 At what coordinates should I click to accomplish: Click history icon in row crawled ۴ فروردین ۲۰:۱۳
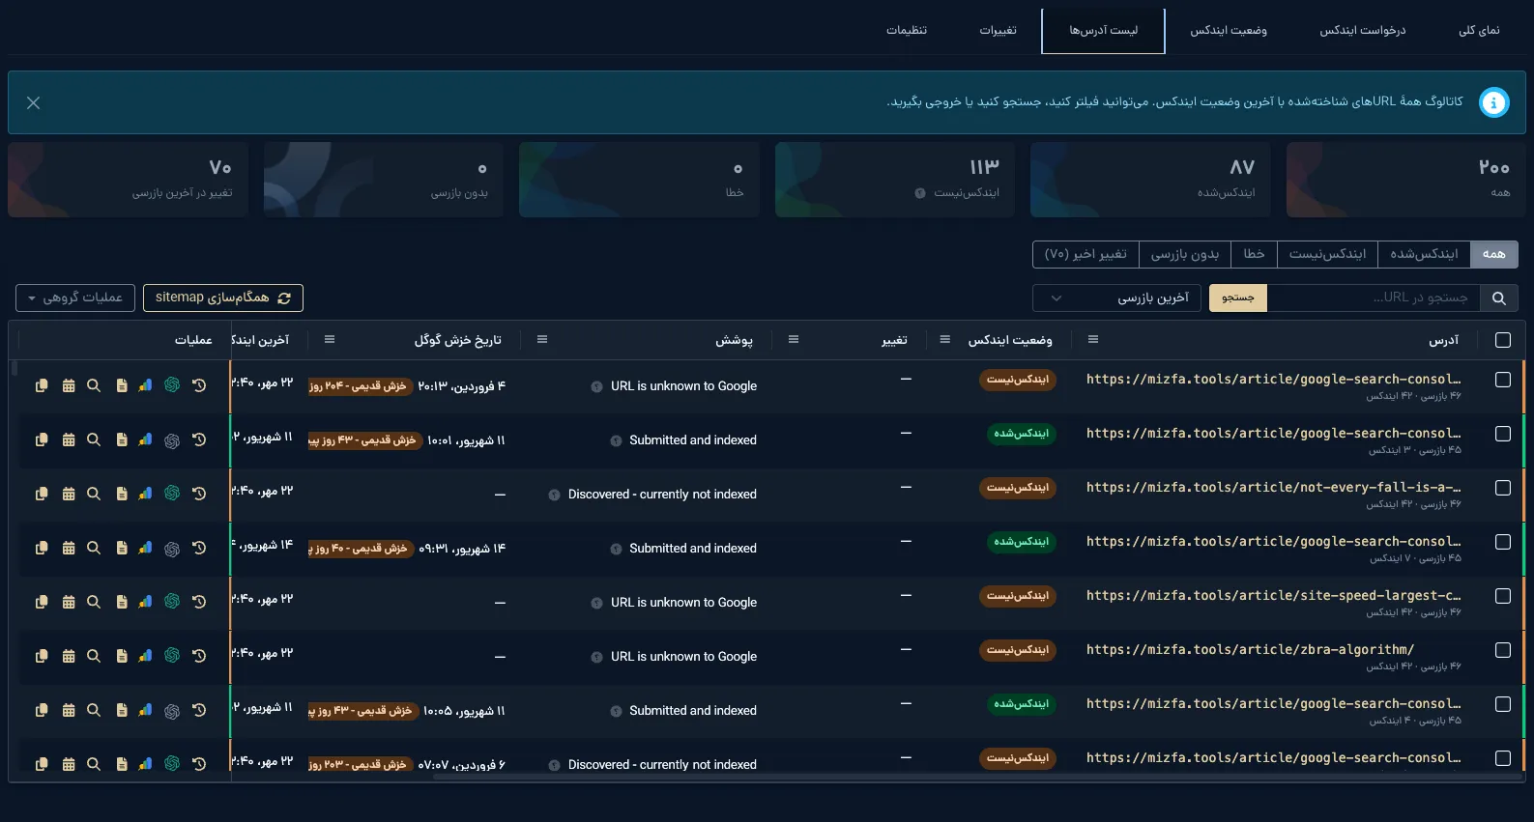click(x=199, y=385)
